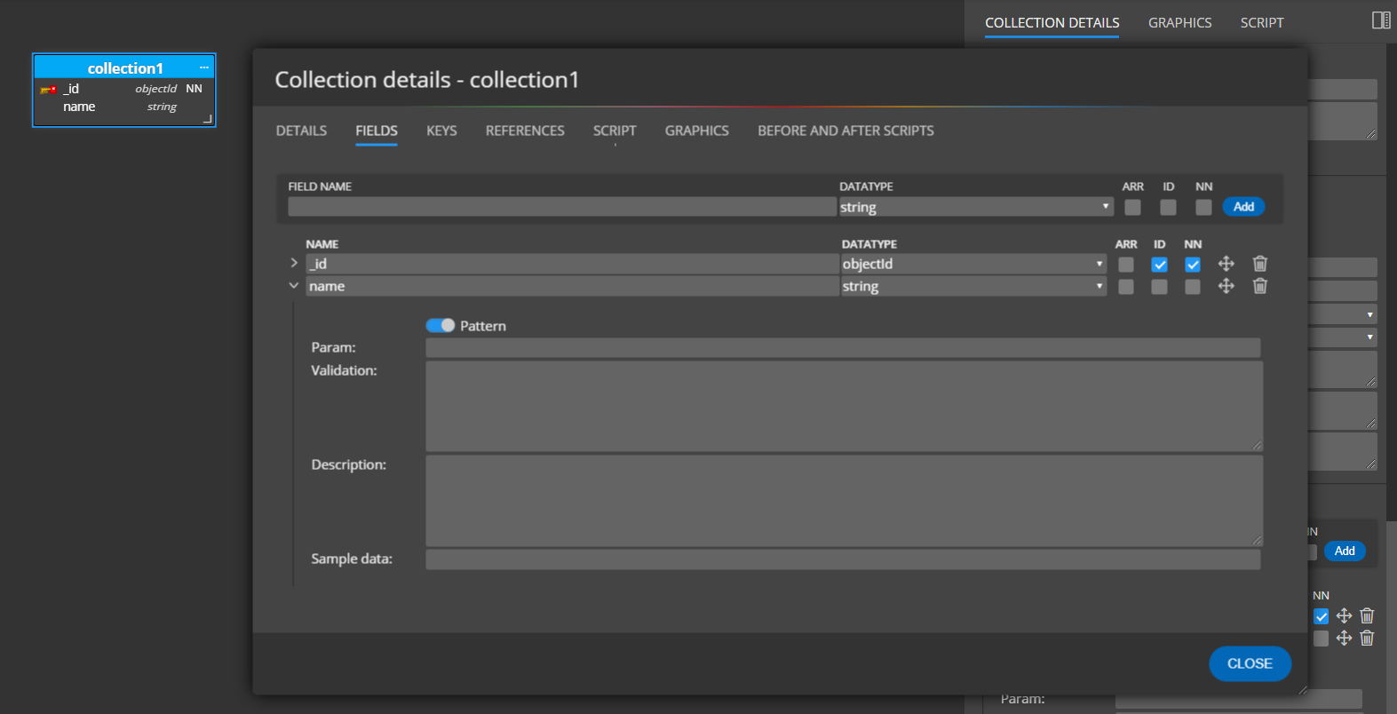The image size is (1397, 714).
Task: Uncheck ID for the _id field
Action: point(1160,265)
